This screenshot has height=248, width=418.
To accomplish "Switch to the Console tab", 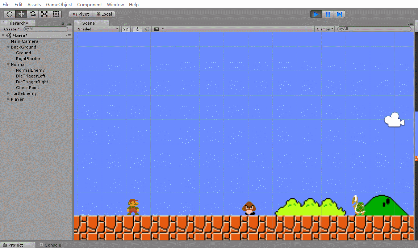I will 50,245.
